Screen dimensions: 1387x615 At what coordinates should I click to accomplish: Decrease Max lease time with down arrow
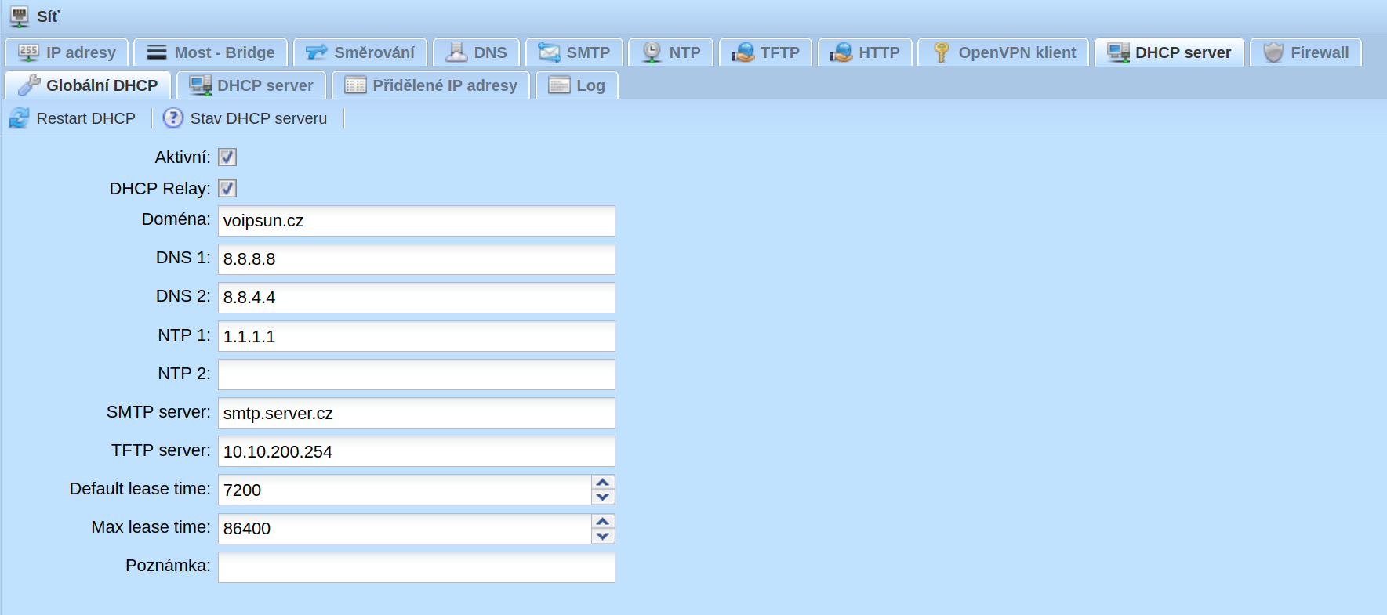[x=603, y=536]
